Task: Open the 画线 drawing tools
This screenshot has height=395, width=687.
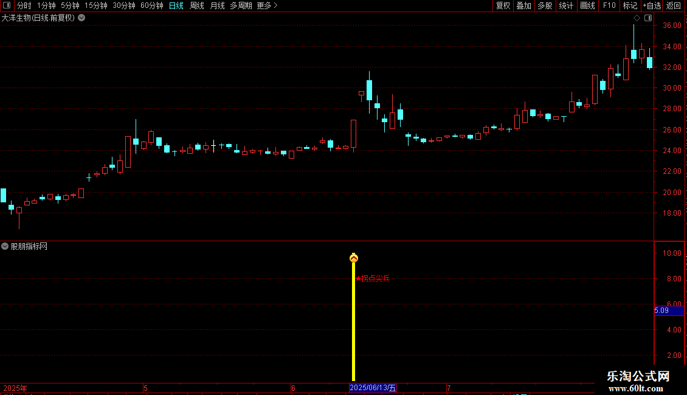Action: pos(587,5)
